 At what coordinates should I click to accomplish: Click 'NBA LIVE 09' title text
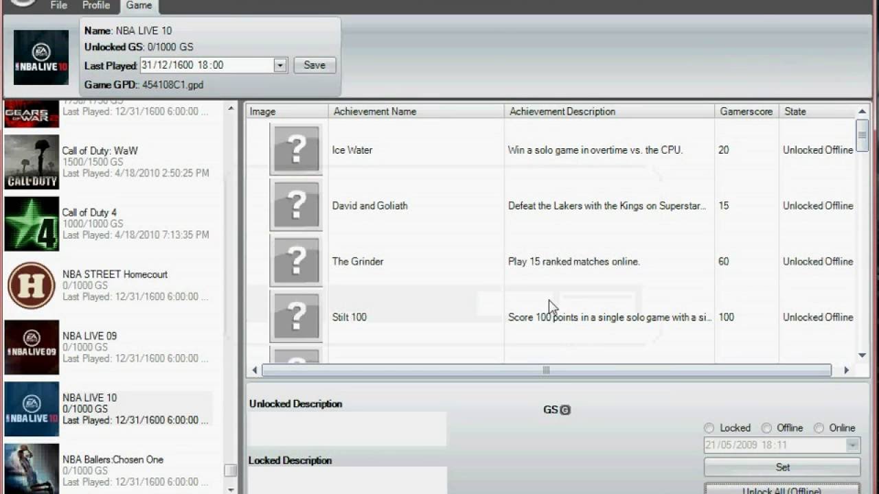89,336
